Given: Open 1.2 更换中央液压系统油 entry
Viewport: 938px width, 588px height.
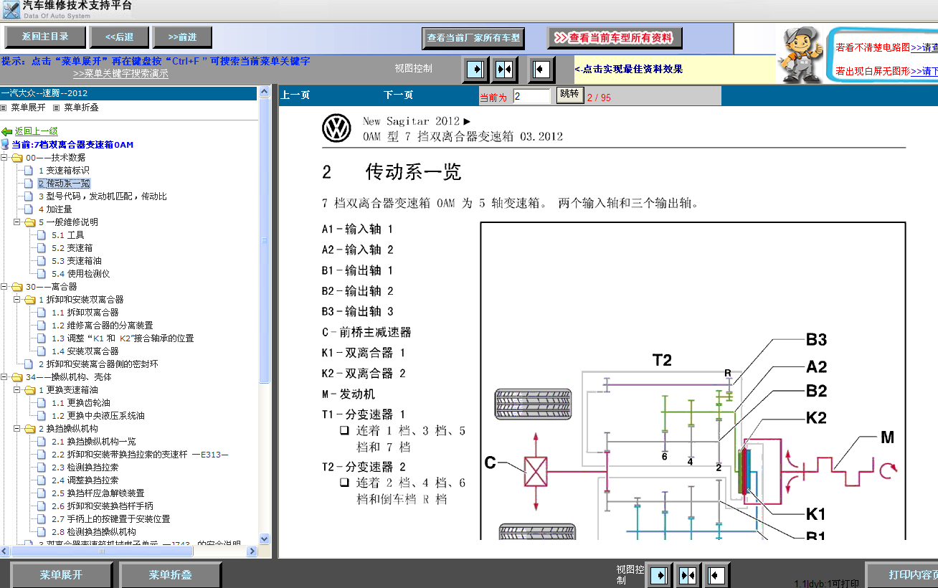Looking at the screenshot, I should [98, 416].
